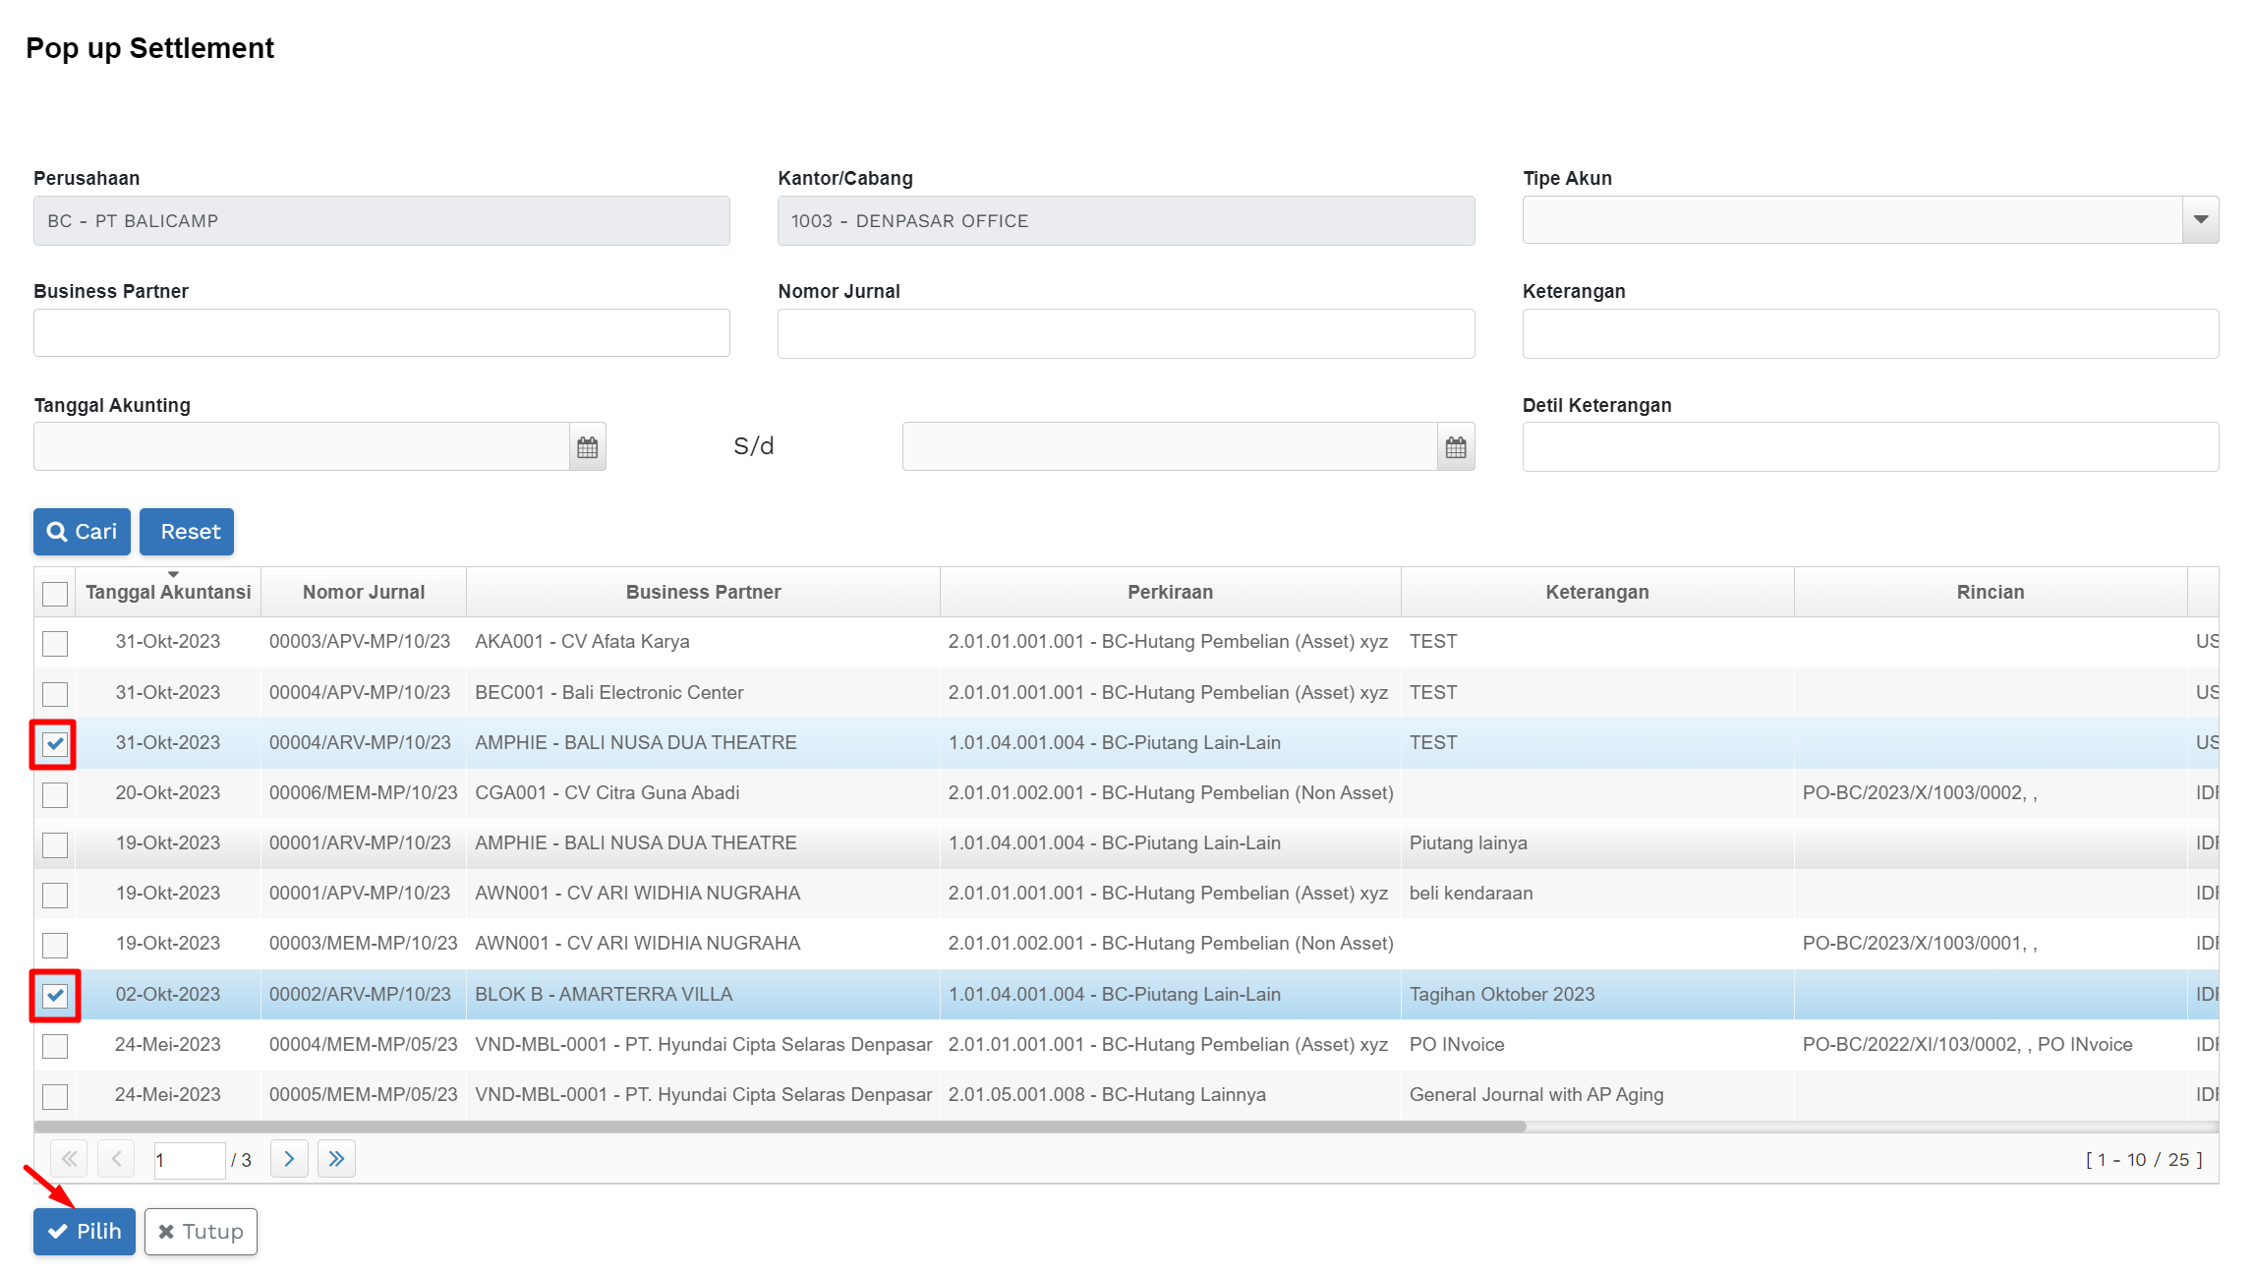Check the row for AKA001 - CV Afata Karya

[x=55, y=643]
